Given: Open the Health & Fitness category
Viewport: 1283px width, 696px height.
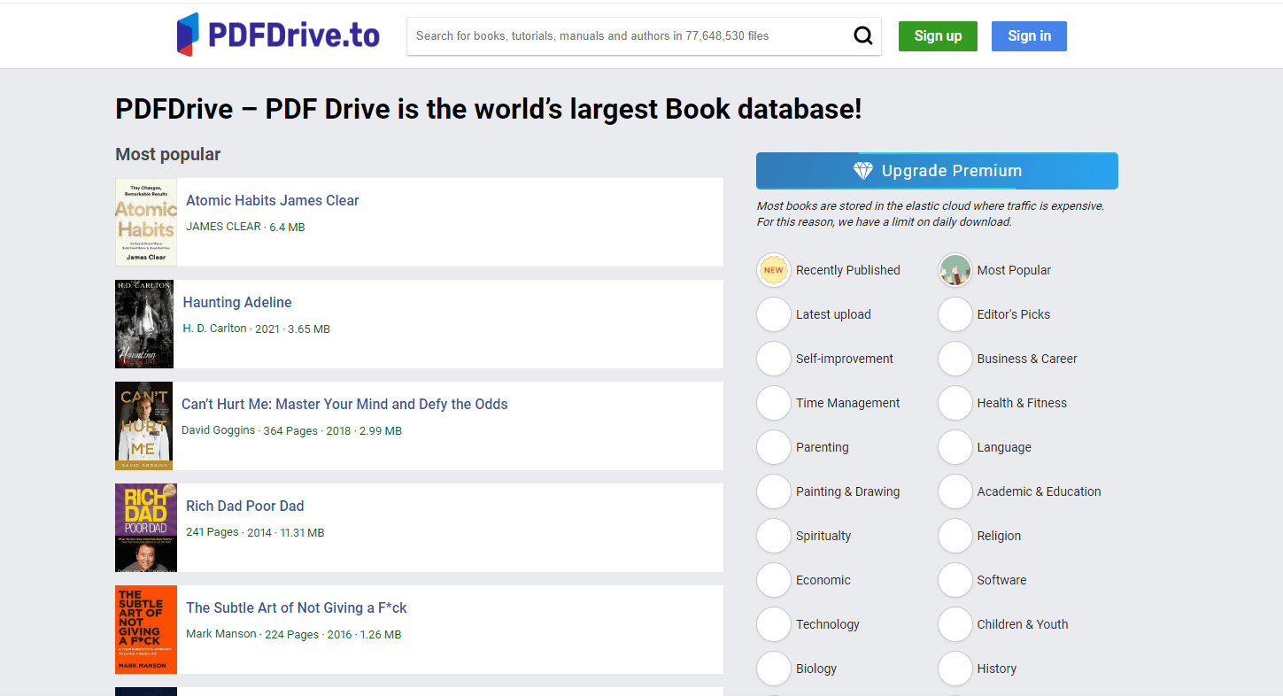Looking at the screenshot, I should [x=1020, y=403].
